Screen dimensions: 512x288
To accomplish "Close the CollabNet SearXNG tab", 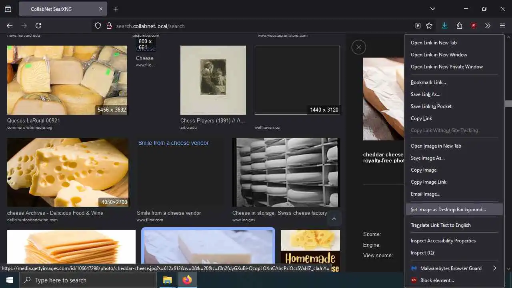I will (101, 9).
